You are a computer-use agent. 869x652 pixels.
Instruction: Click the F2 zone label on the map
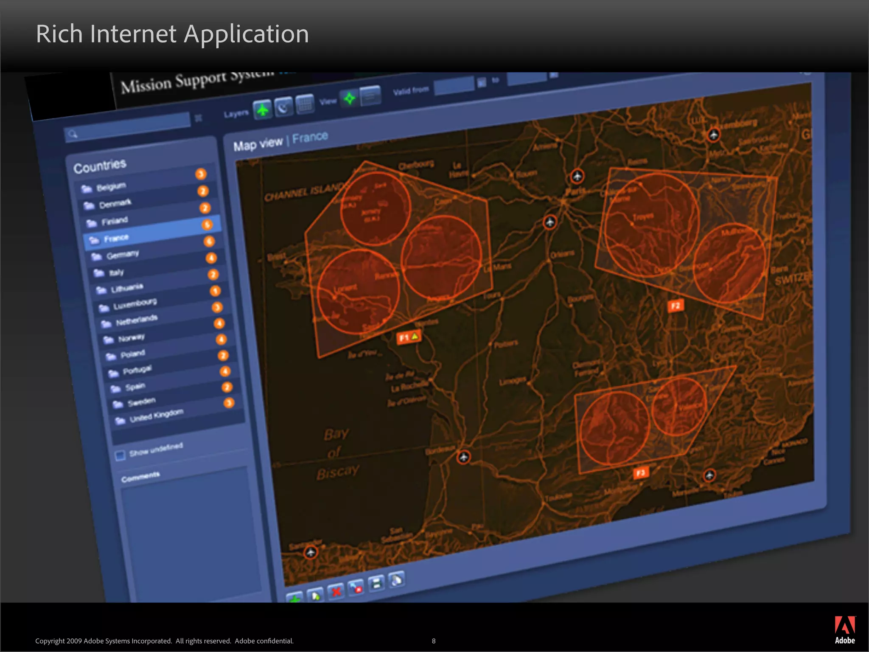pyautogui.click(x=676, y=306)
